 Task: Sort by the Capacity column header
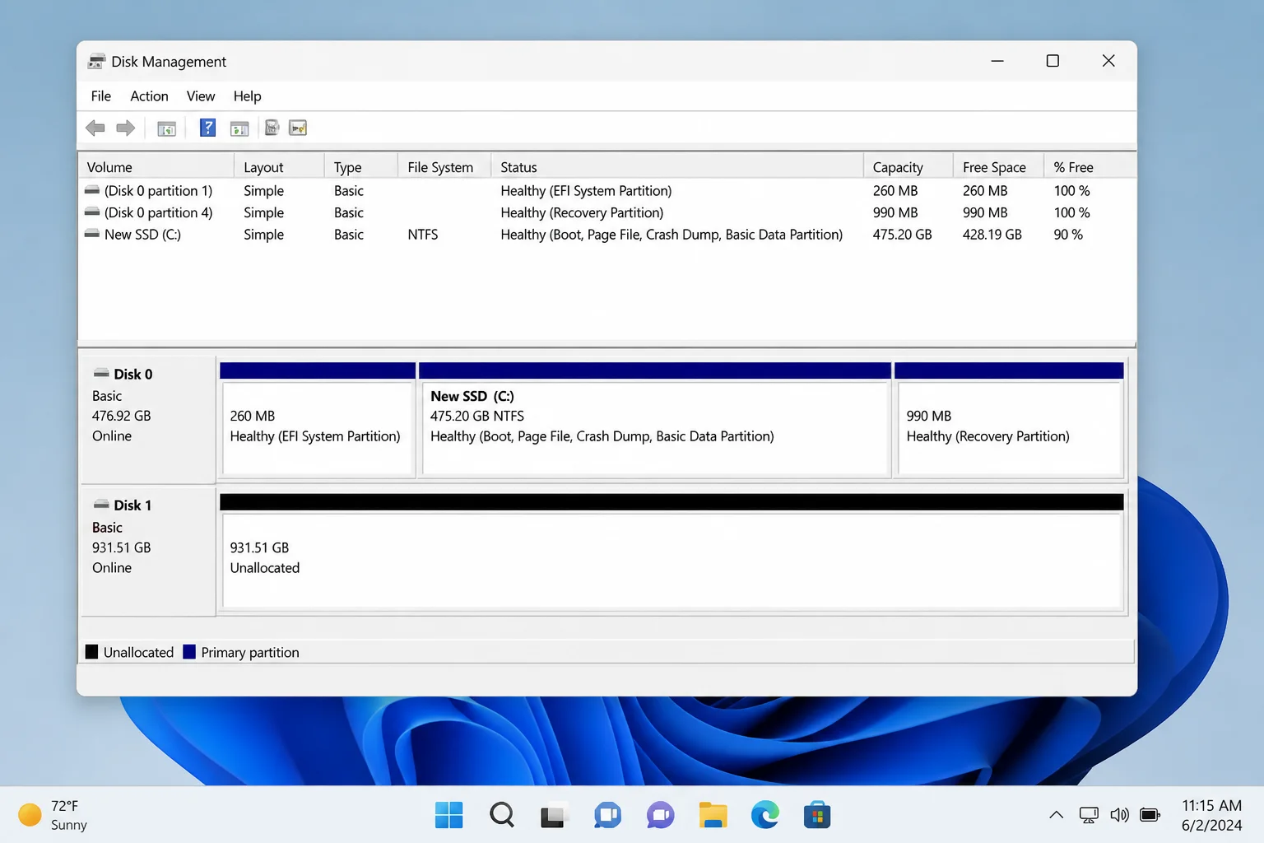[908, 167]
